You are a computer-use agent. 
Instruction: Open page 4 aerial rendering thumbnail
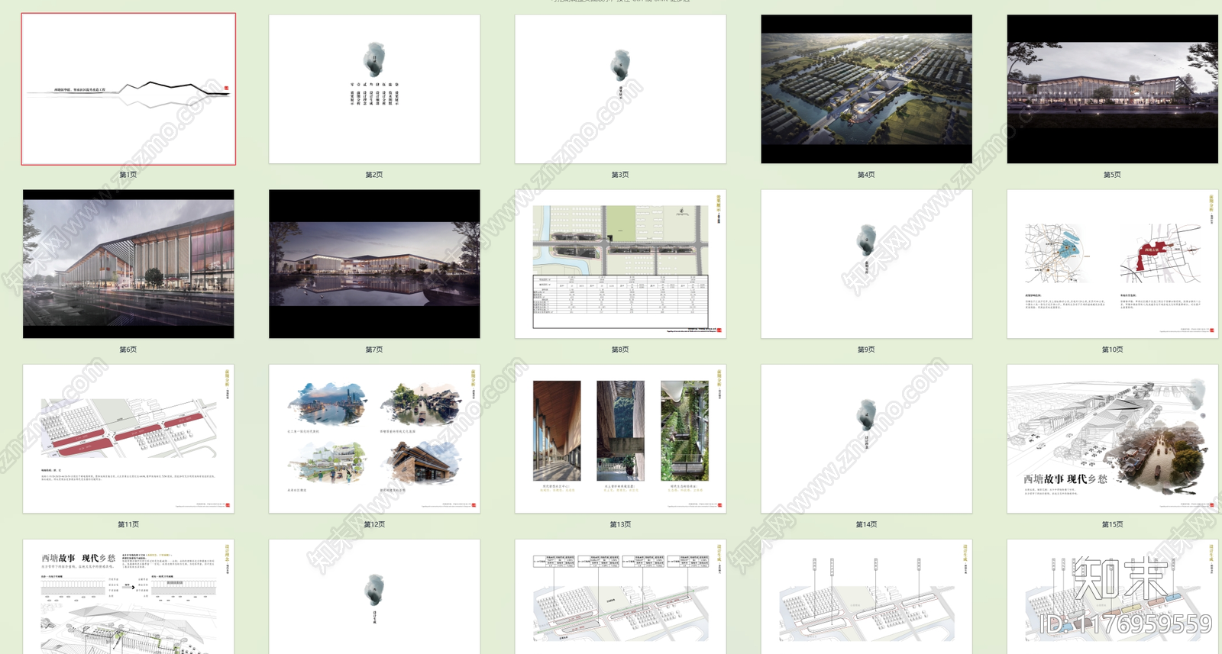pos(866,89)
